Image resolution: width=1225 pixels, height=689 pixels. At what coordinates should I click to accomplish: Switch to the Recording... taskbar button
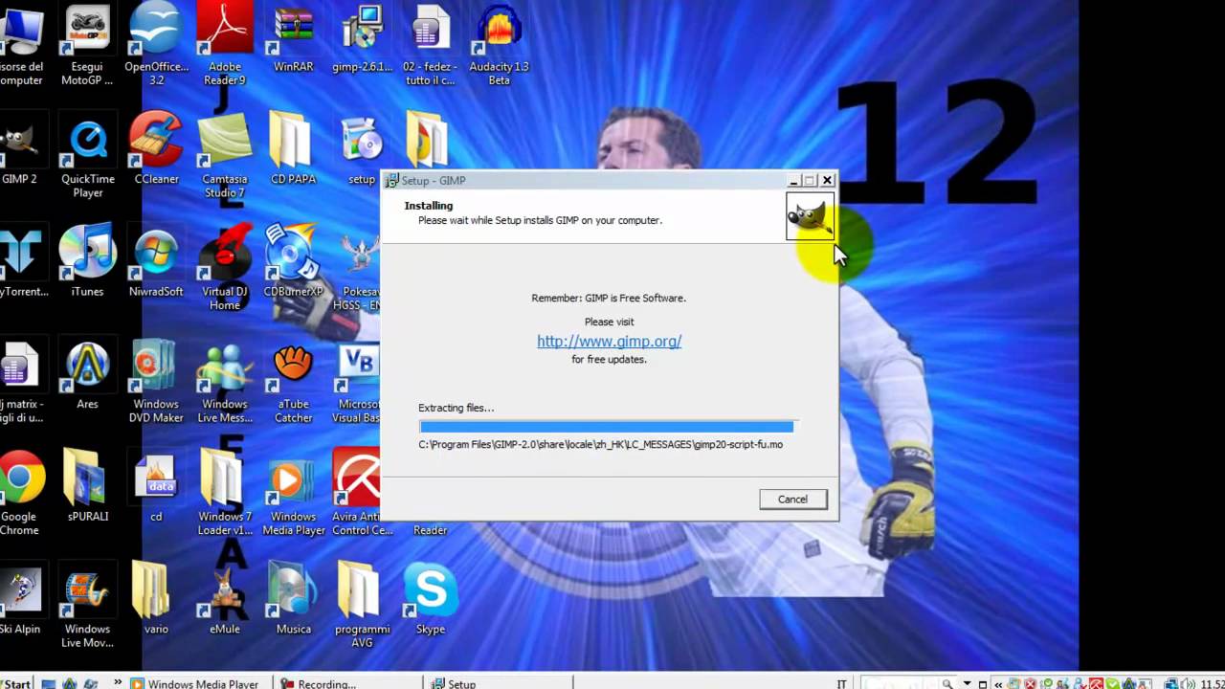(x=346, y=683)
